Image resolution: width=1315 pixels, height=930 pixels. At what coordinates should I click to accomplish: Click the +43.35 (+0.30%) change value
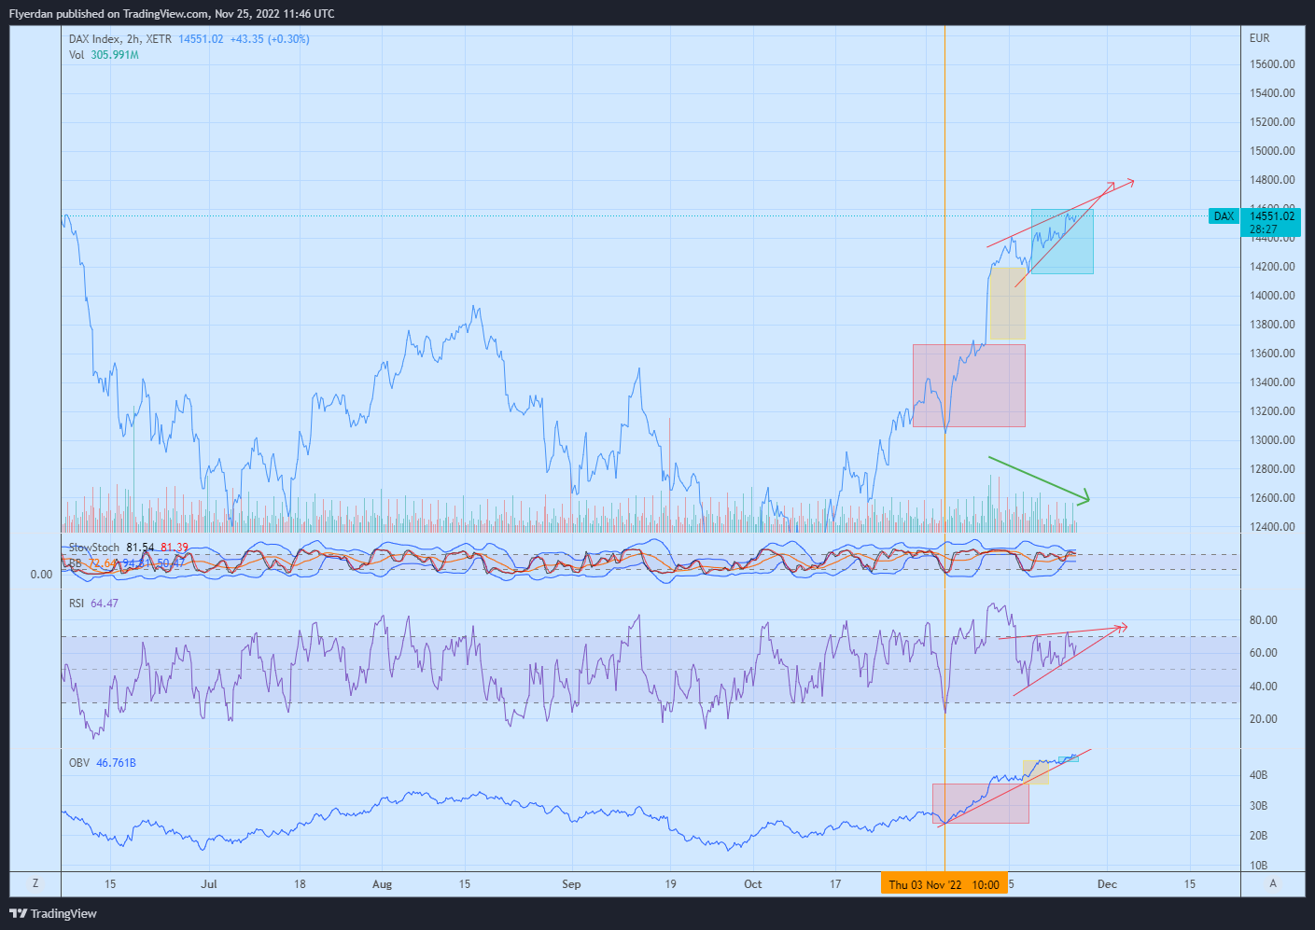[270, 39]
